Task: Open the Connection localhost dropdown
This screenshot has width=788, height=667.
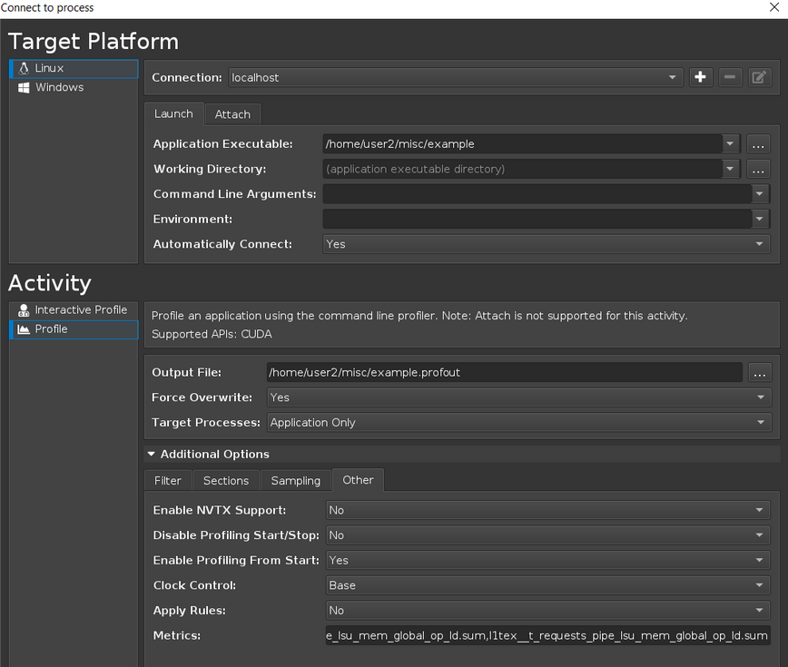Action: coord(454,78)
